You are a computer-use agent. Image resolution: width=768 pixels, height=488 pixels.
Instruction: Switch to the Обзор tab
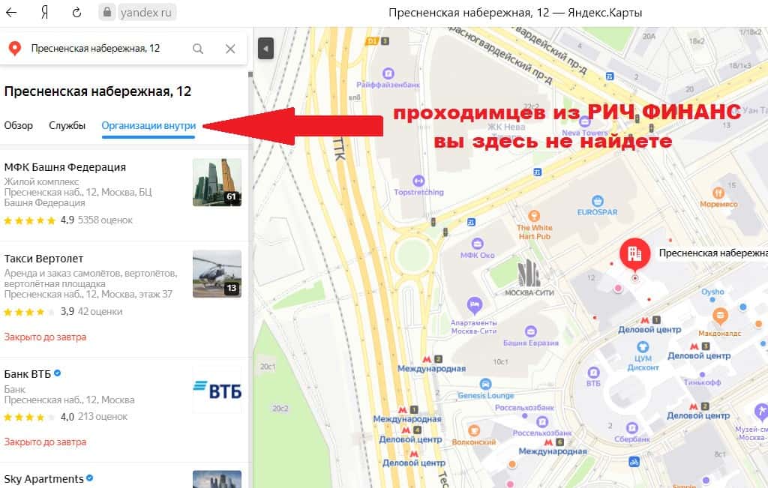(19, 125)
